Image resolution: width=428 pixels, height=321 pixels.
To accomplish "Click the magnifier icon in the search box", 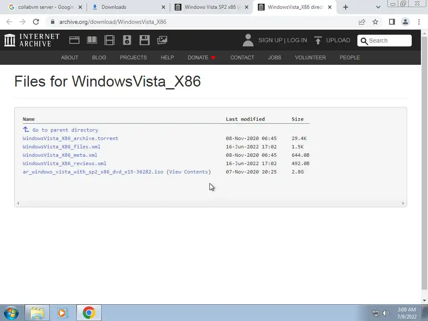I will [364, 41].
